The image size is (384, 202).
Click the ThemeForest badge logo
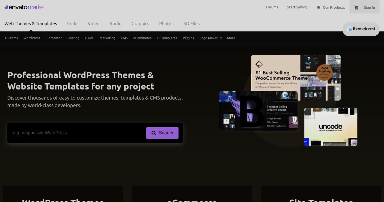click(x=361, y=29)
